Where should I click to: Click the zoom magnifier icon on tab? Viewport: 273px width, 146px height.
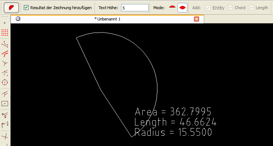tap(18, 19)
